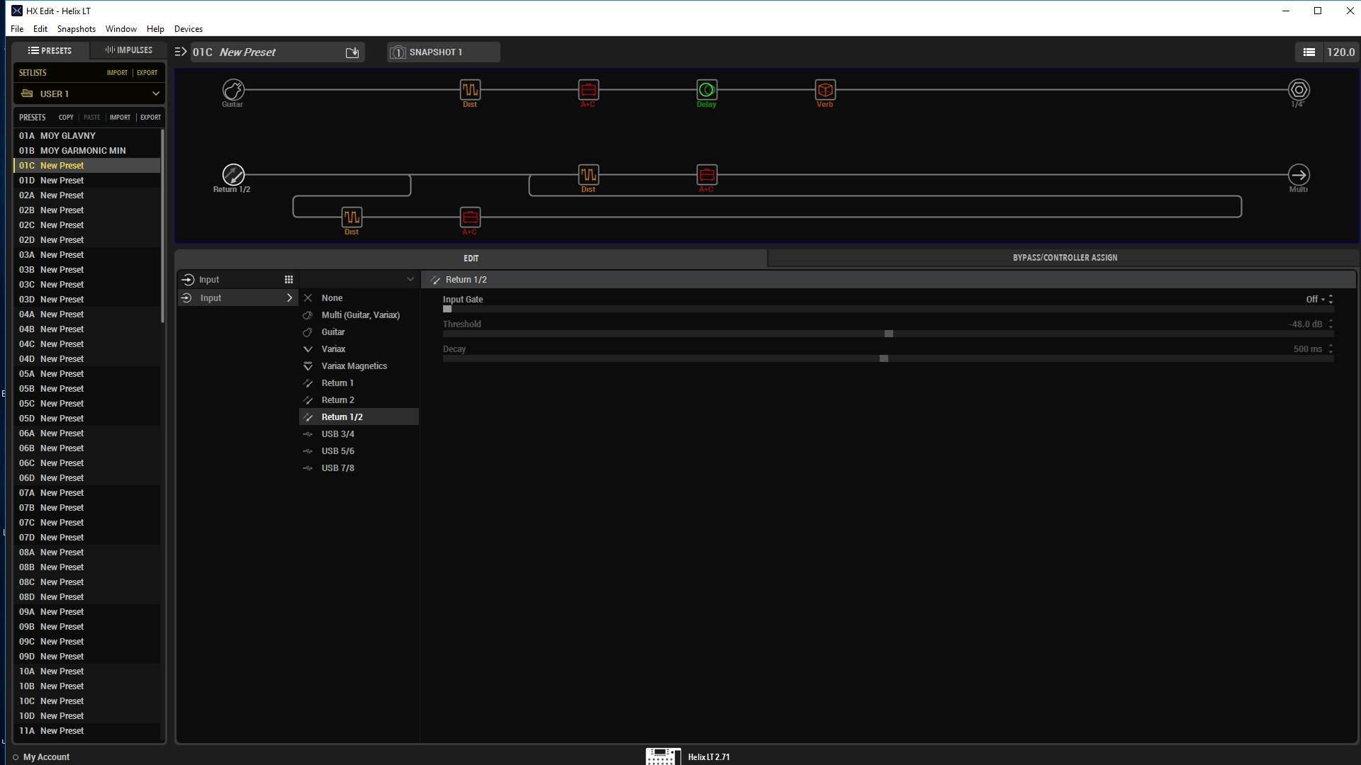
Task: Click the save preset icon next to New Preset
Action: click(x=352, y=52)
